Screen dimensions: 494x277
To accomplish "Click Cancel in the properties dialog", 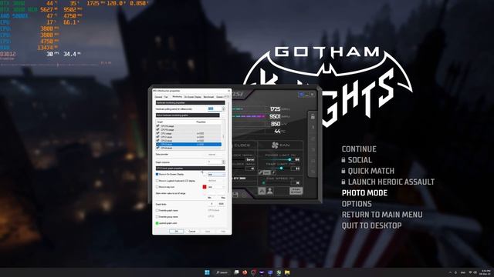I will pos(192,231).
